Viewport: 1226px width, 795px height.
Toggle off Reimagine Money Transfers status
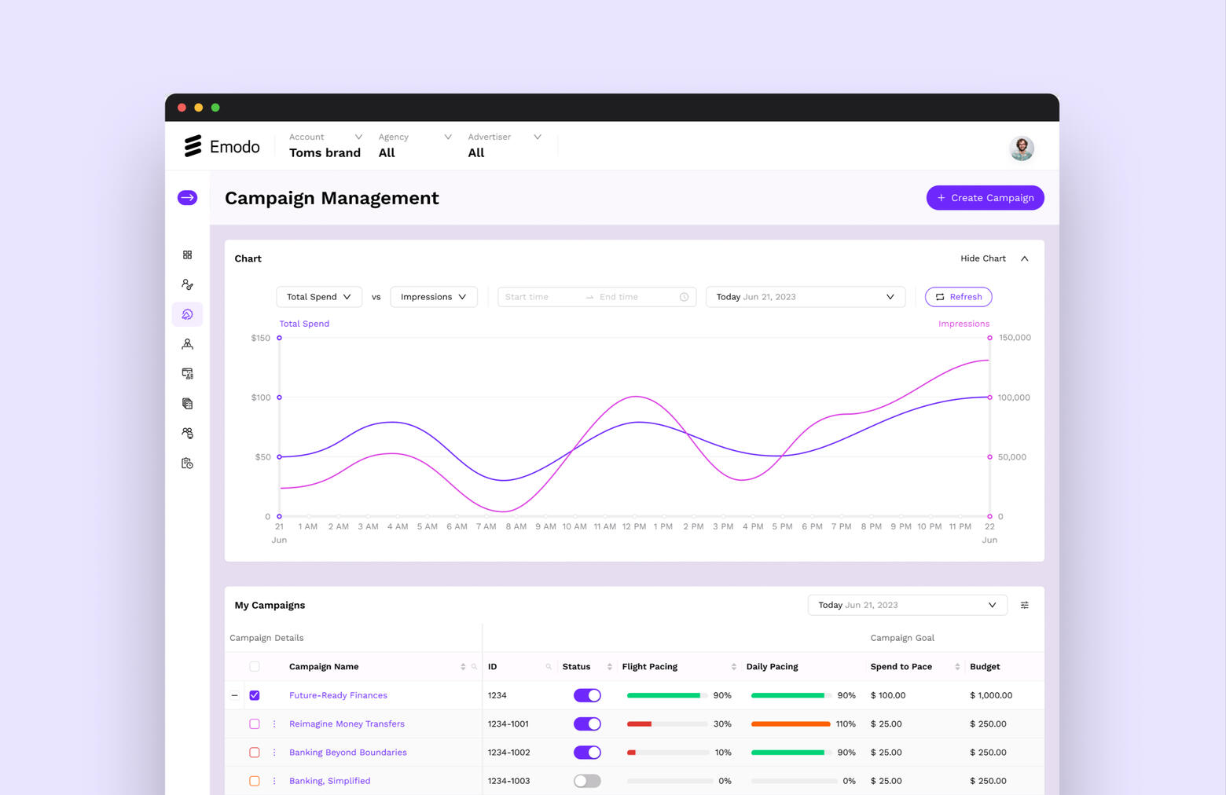[x=587, y=724]
